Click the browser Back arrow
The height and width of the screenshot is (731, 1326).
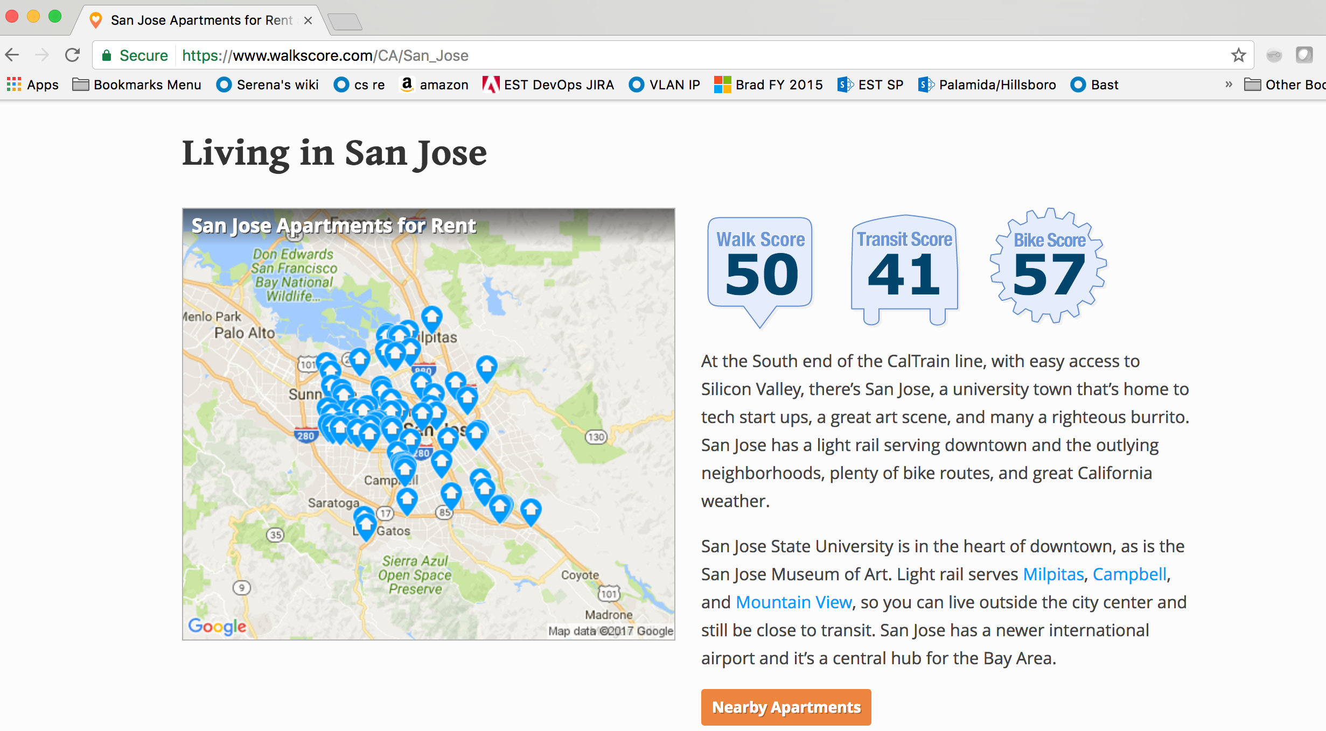click(x=12, y=55)
